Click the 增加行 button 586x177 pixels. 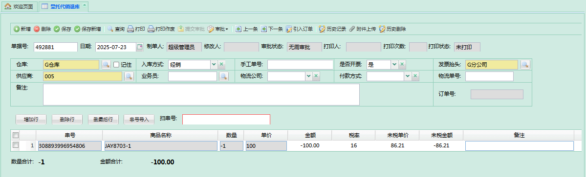[31, 119]
